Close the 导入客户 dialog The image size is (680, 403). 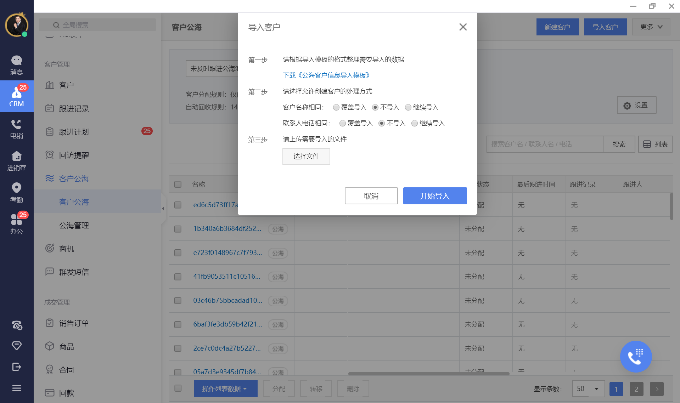pyautogui.click(x=463, y=27)
